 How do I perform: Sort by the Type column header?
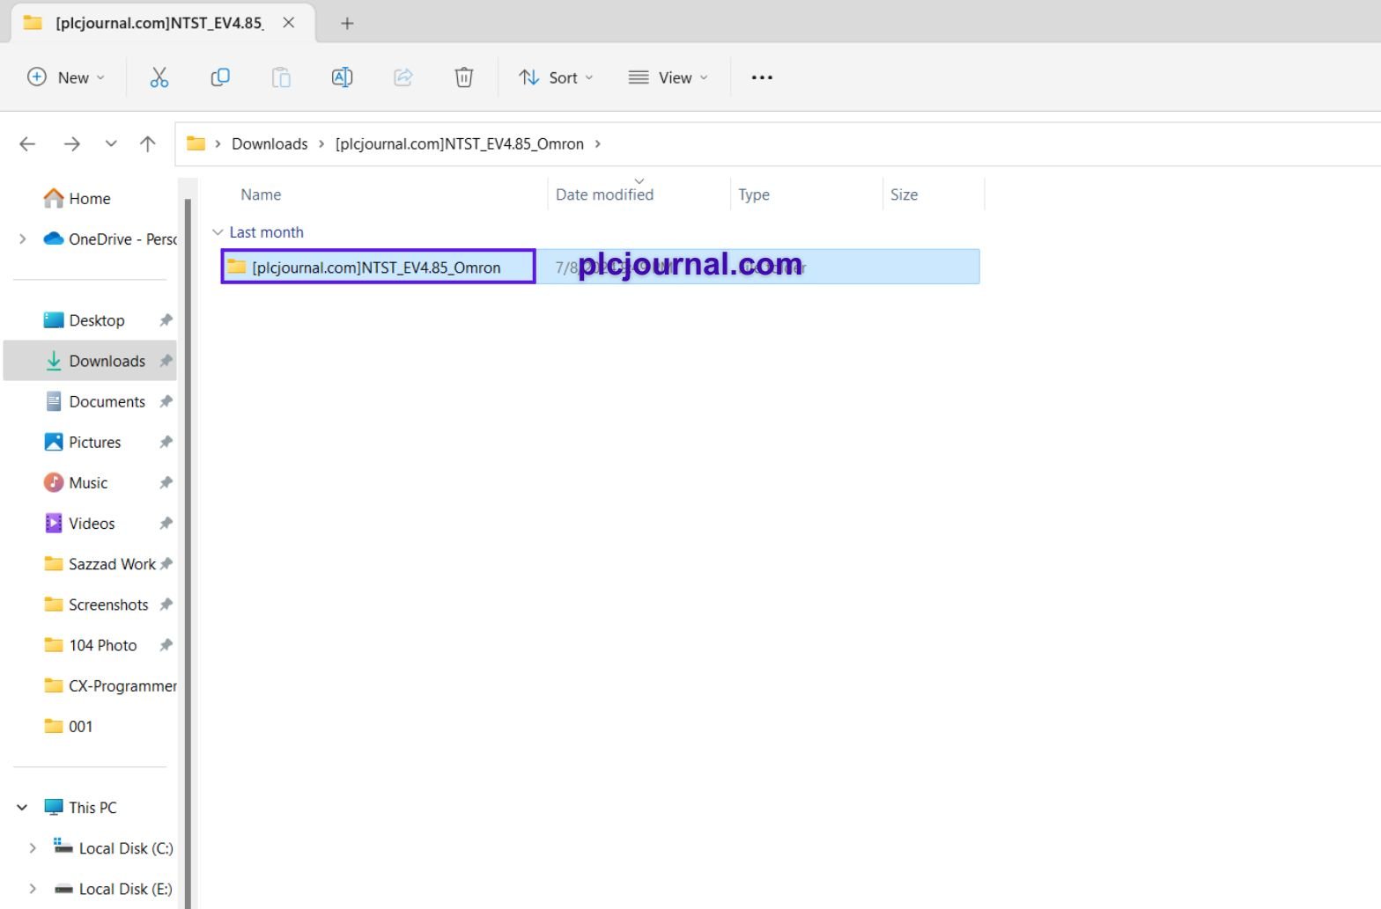coord(753,194)
